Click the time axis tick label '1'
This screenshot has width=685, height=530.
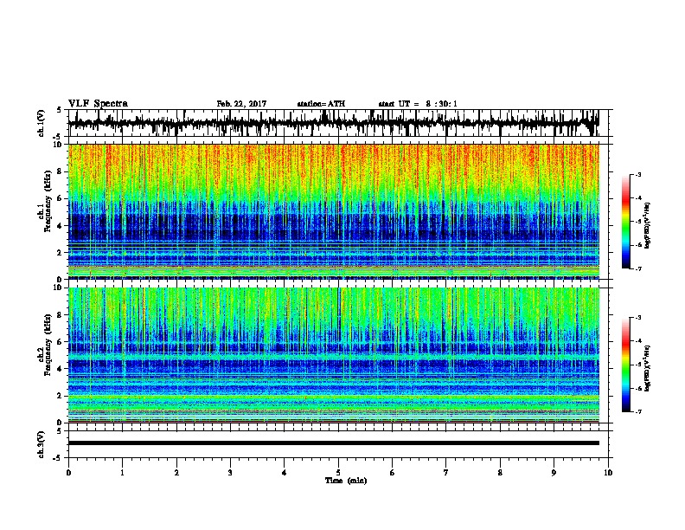[x=122, y=472]
